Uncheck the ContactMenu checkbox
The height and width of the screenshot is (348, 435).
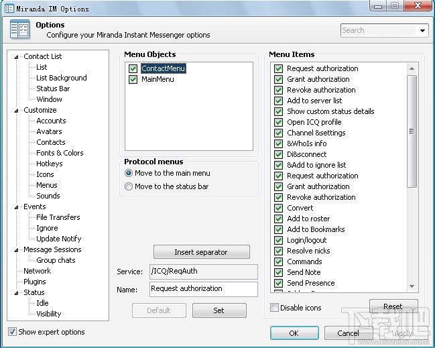(x=133, y=68)
